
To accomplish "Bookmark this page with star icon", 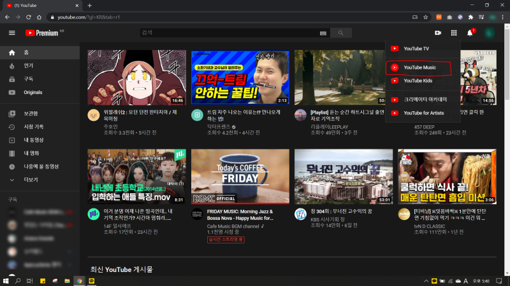I will click(x=425, y=17).
